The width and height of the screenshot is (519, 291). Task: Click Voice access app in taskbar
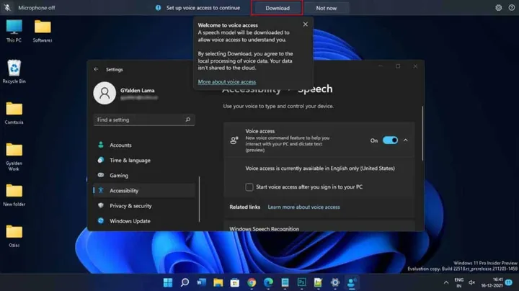coord(352,282)
